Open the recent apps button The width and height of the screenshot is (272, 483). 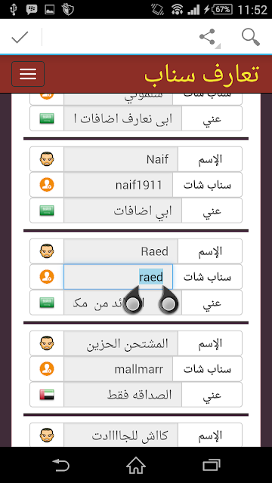coord(212,466)
